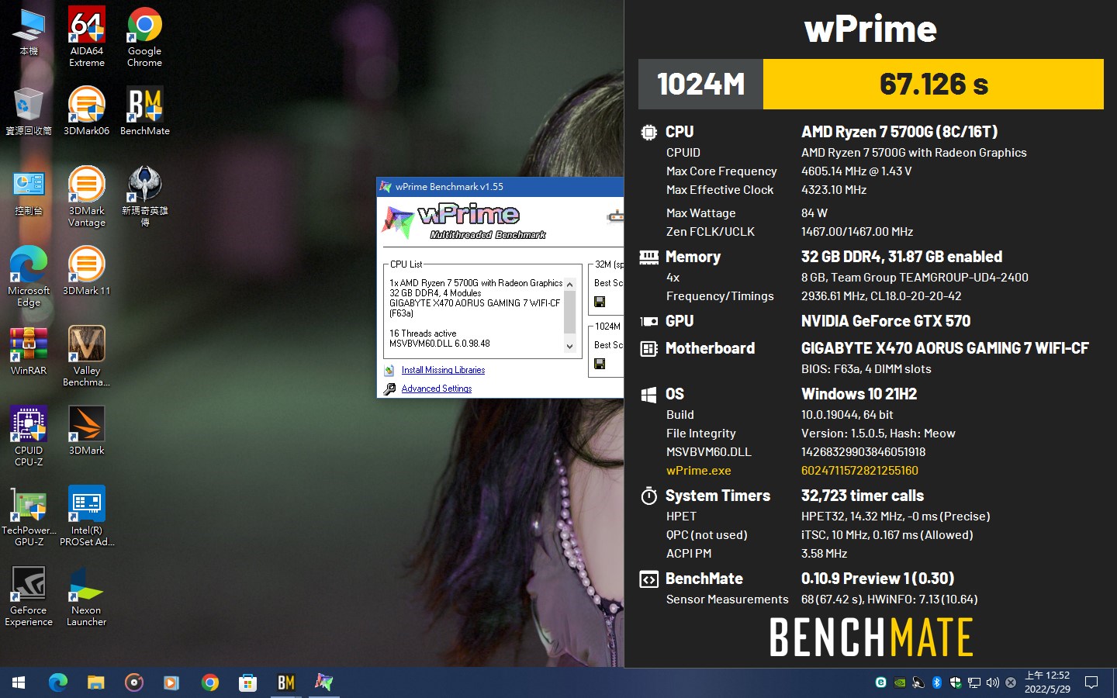1117x698 pixels.
Task: Switch to BenchMate in the taskbar
Action: point(285,682)
